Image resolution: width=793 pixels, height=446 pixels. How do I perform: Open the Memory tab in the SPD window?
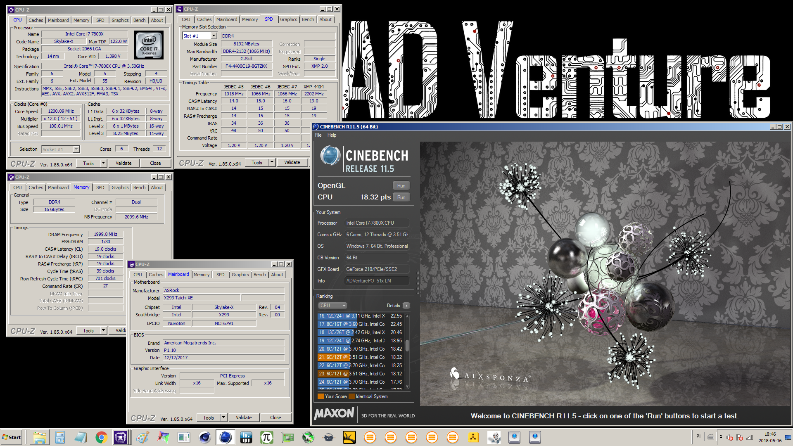[250, 19]
